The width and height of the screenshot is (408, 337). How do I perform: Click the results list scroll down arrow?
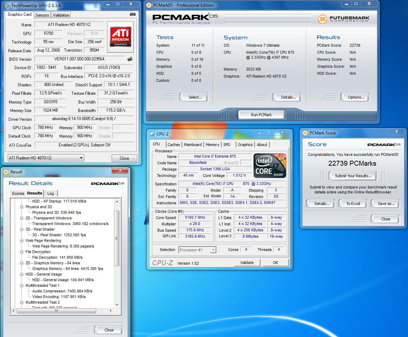tap(117, 305)
